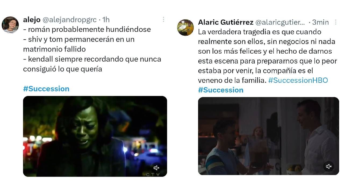This screenshot has height=193, width=344.
Task: Click the display name Alaric Gutiérrez
Action: [x=225, y=22]
